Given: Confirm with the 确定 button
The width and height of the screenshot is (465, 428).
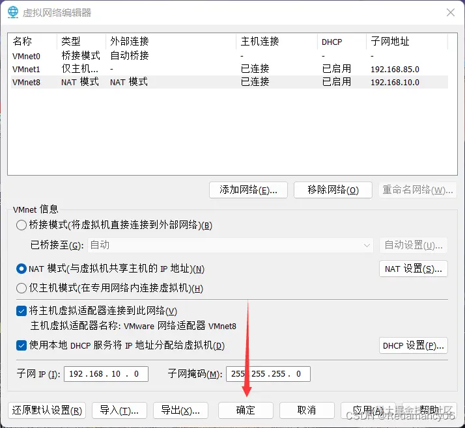Looking at the screenshot, I should click(x=246, y=410).
